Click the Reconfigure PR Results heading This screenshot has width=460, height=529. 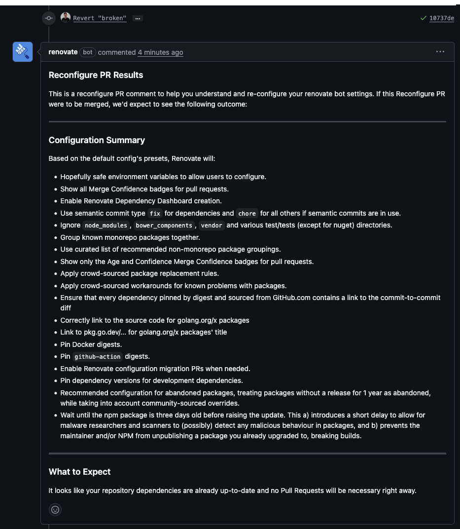[x=96, y=75]
